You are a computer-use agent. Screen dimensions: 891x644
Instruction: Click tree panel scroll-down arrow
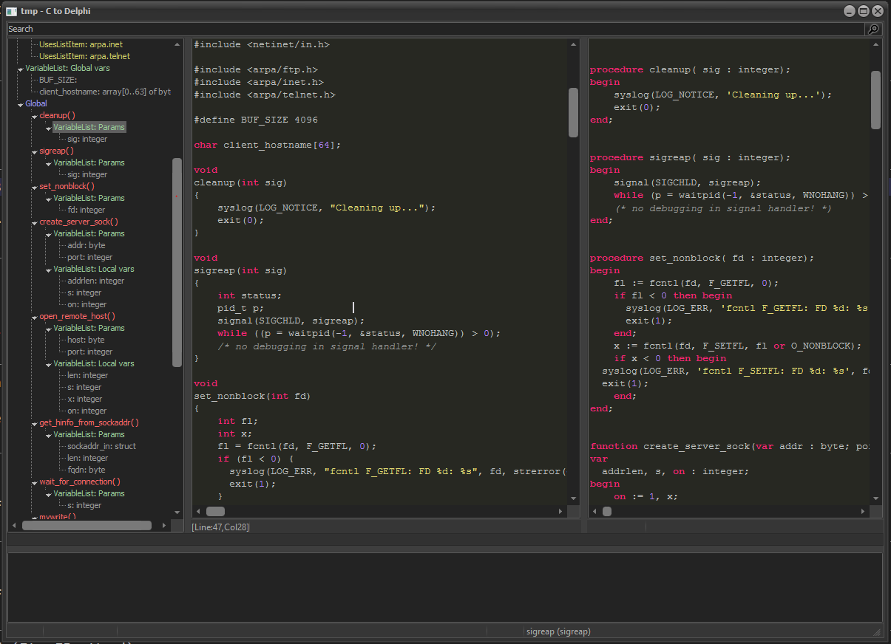(x=177, y=512)
